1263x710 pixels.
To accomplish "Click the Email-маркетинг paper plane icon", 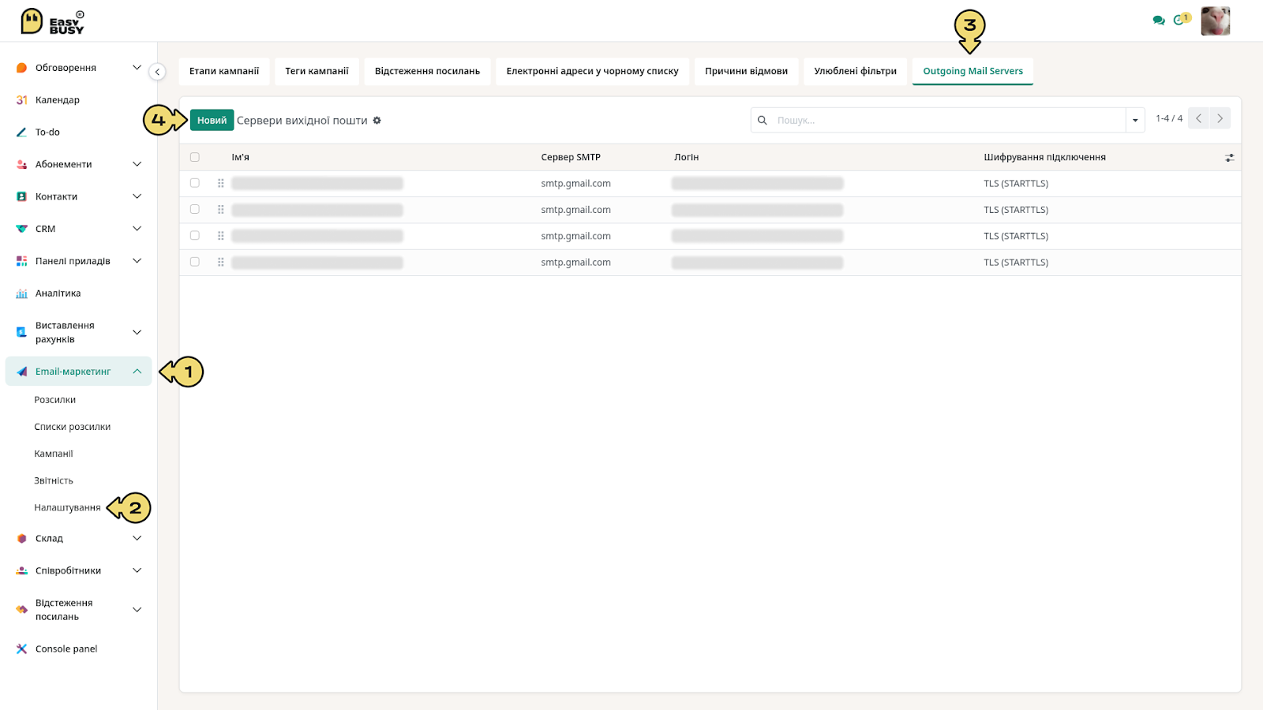I will click(22, 372).
